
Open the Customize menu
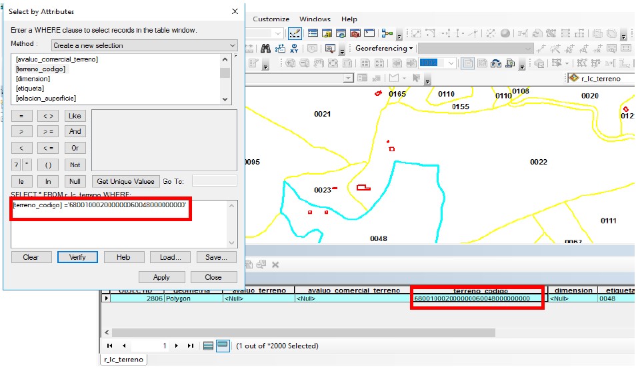tap(271, 19)
